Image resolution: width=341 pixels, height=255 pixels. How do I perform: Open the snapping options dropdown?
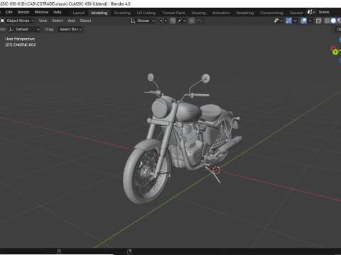point(182,21)
